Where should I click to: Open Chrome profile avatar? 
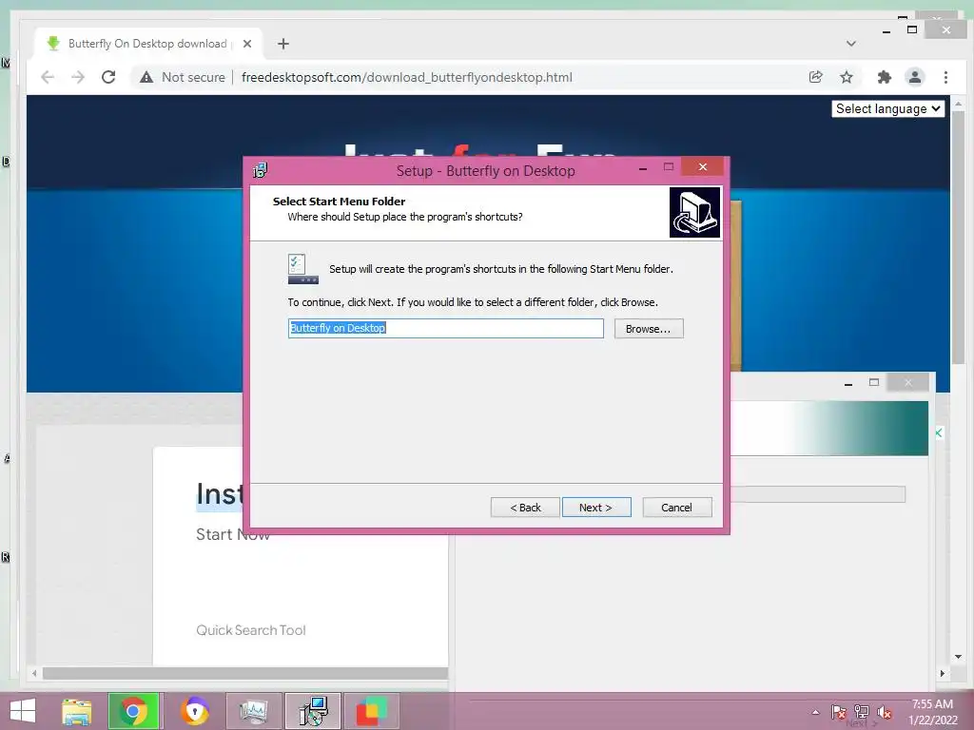(914, 77)
